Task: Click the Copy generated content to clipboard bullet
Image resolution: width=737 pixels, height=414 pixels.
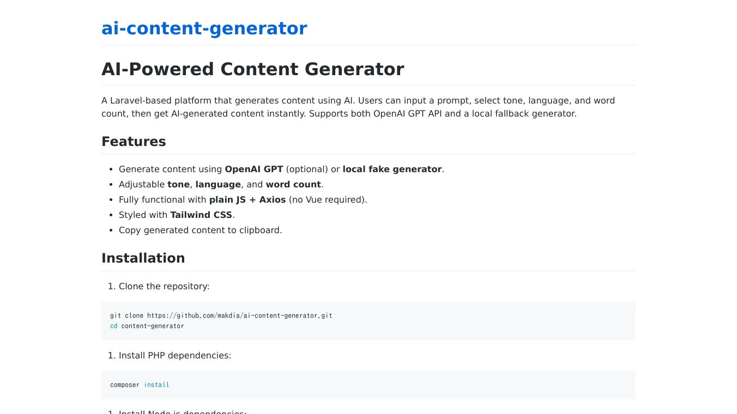Action: tap(200, 230)
